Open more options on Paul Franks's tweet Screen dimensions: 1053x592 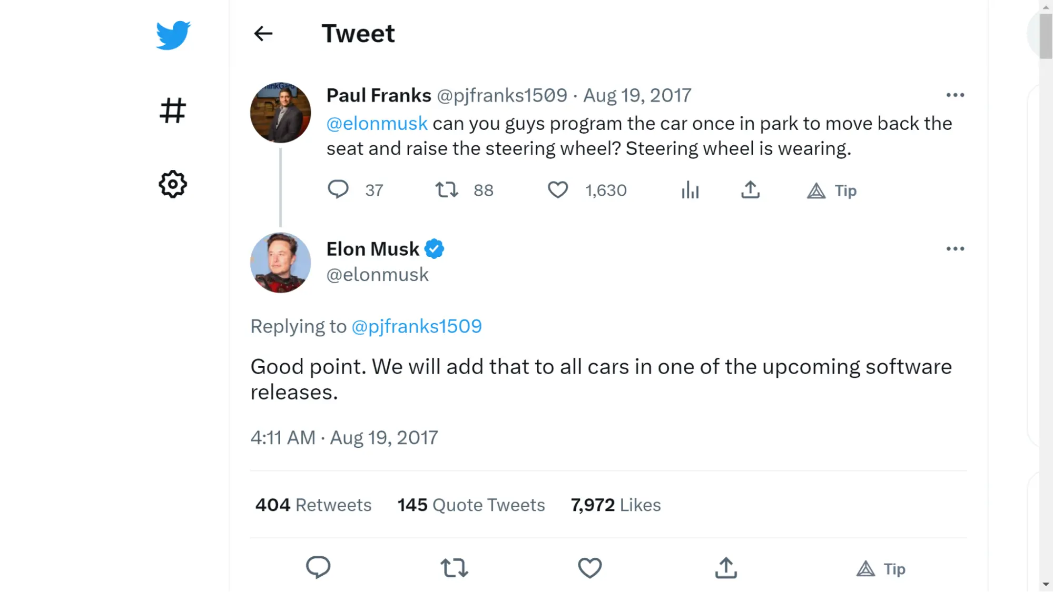[956, 95]
